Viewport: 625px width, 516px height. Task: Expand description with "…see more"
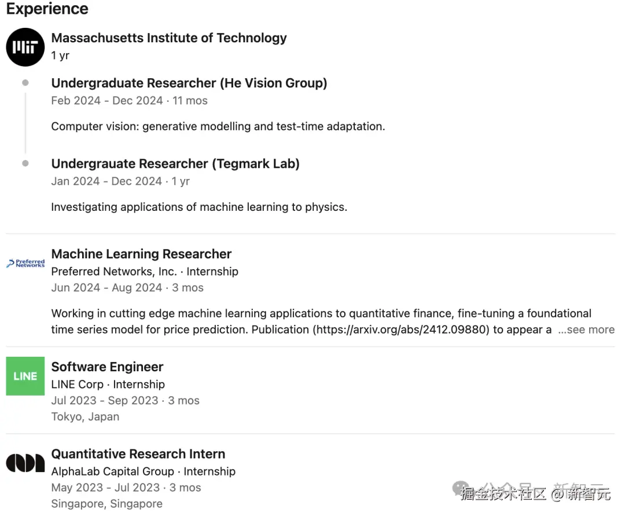point(586,330)
